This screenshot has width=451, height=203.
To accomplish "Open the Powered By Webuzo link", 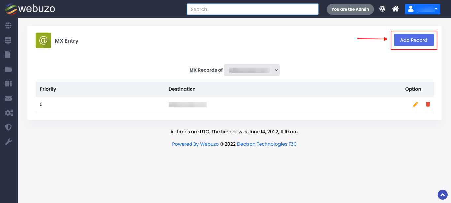I will [x=195, y=144].
